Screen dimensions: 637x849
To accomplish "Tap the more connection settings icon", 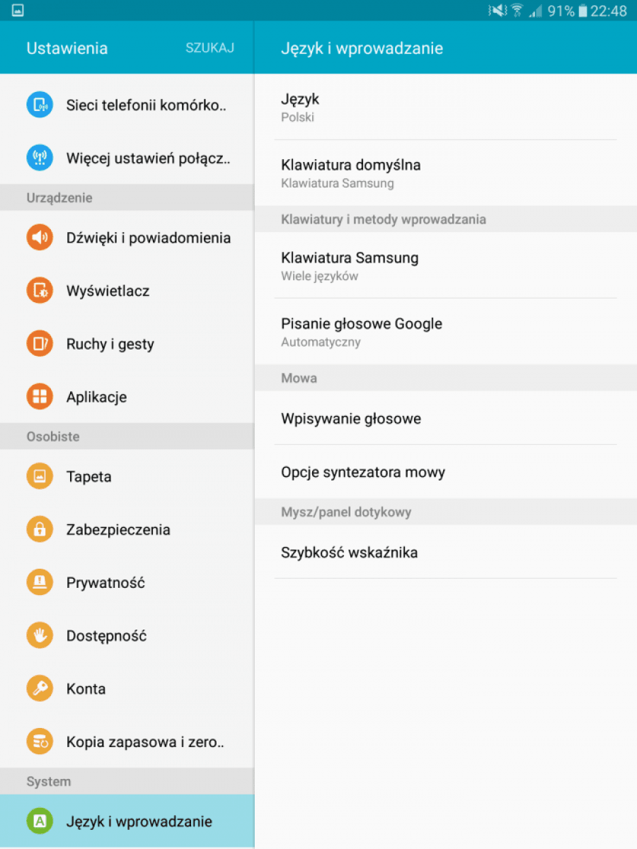I will tap(40, 158).
